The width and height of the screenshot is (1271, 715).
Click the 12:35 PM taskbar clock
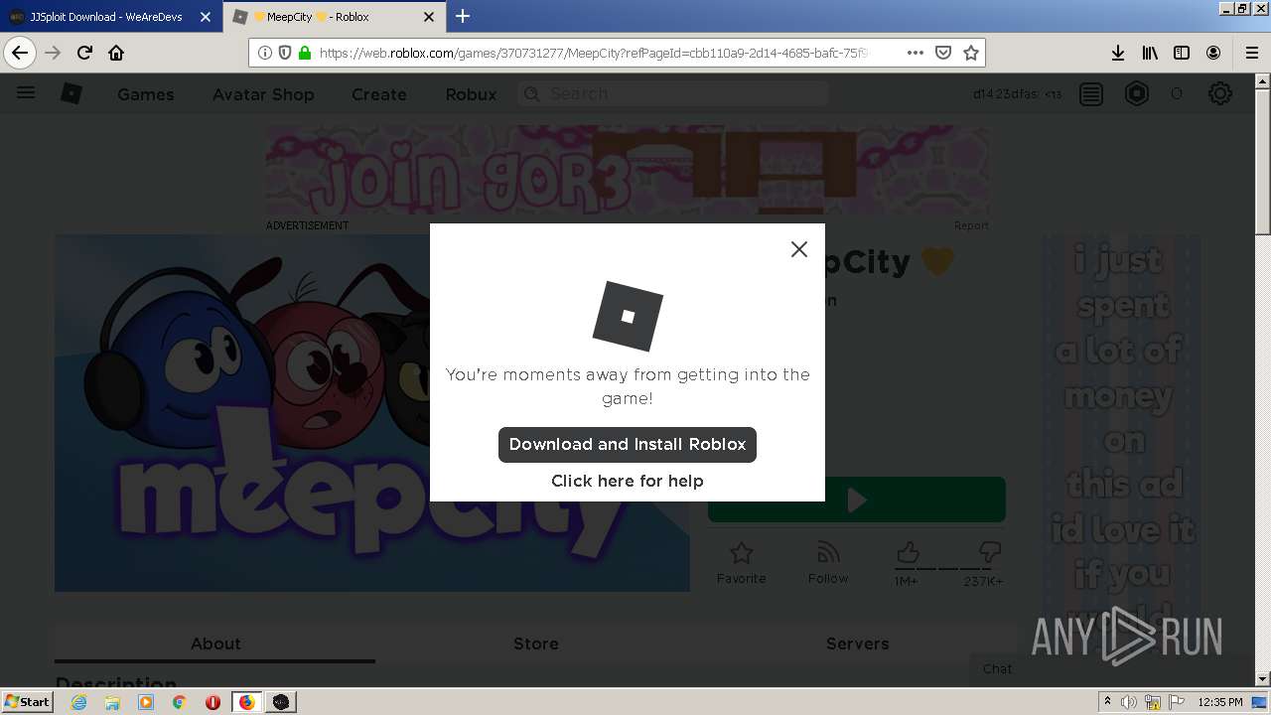pos(1220,702)
